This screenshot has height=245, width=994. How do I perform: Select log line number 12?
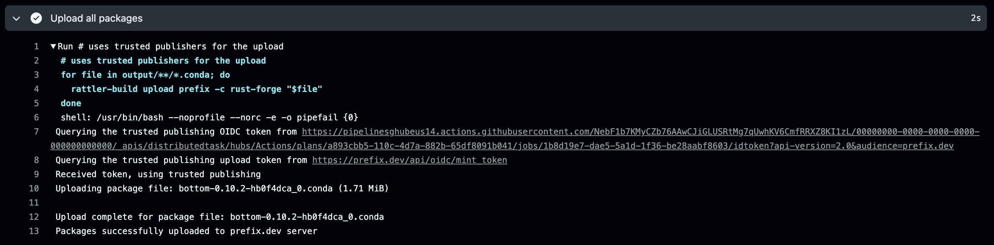(34, 217)
